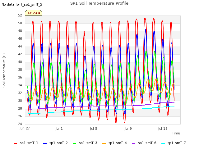Viewport: 199px width, 149px height.
Task: Click the blue sp1_smT_2 legend swatch
Action: pyautogui.click(x=45, y=143)
